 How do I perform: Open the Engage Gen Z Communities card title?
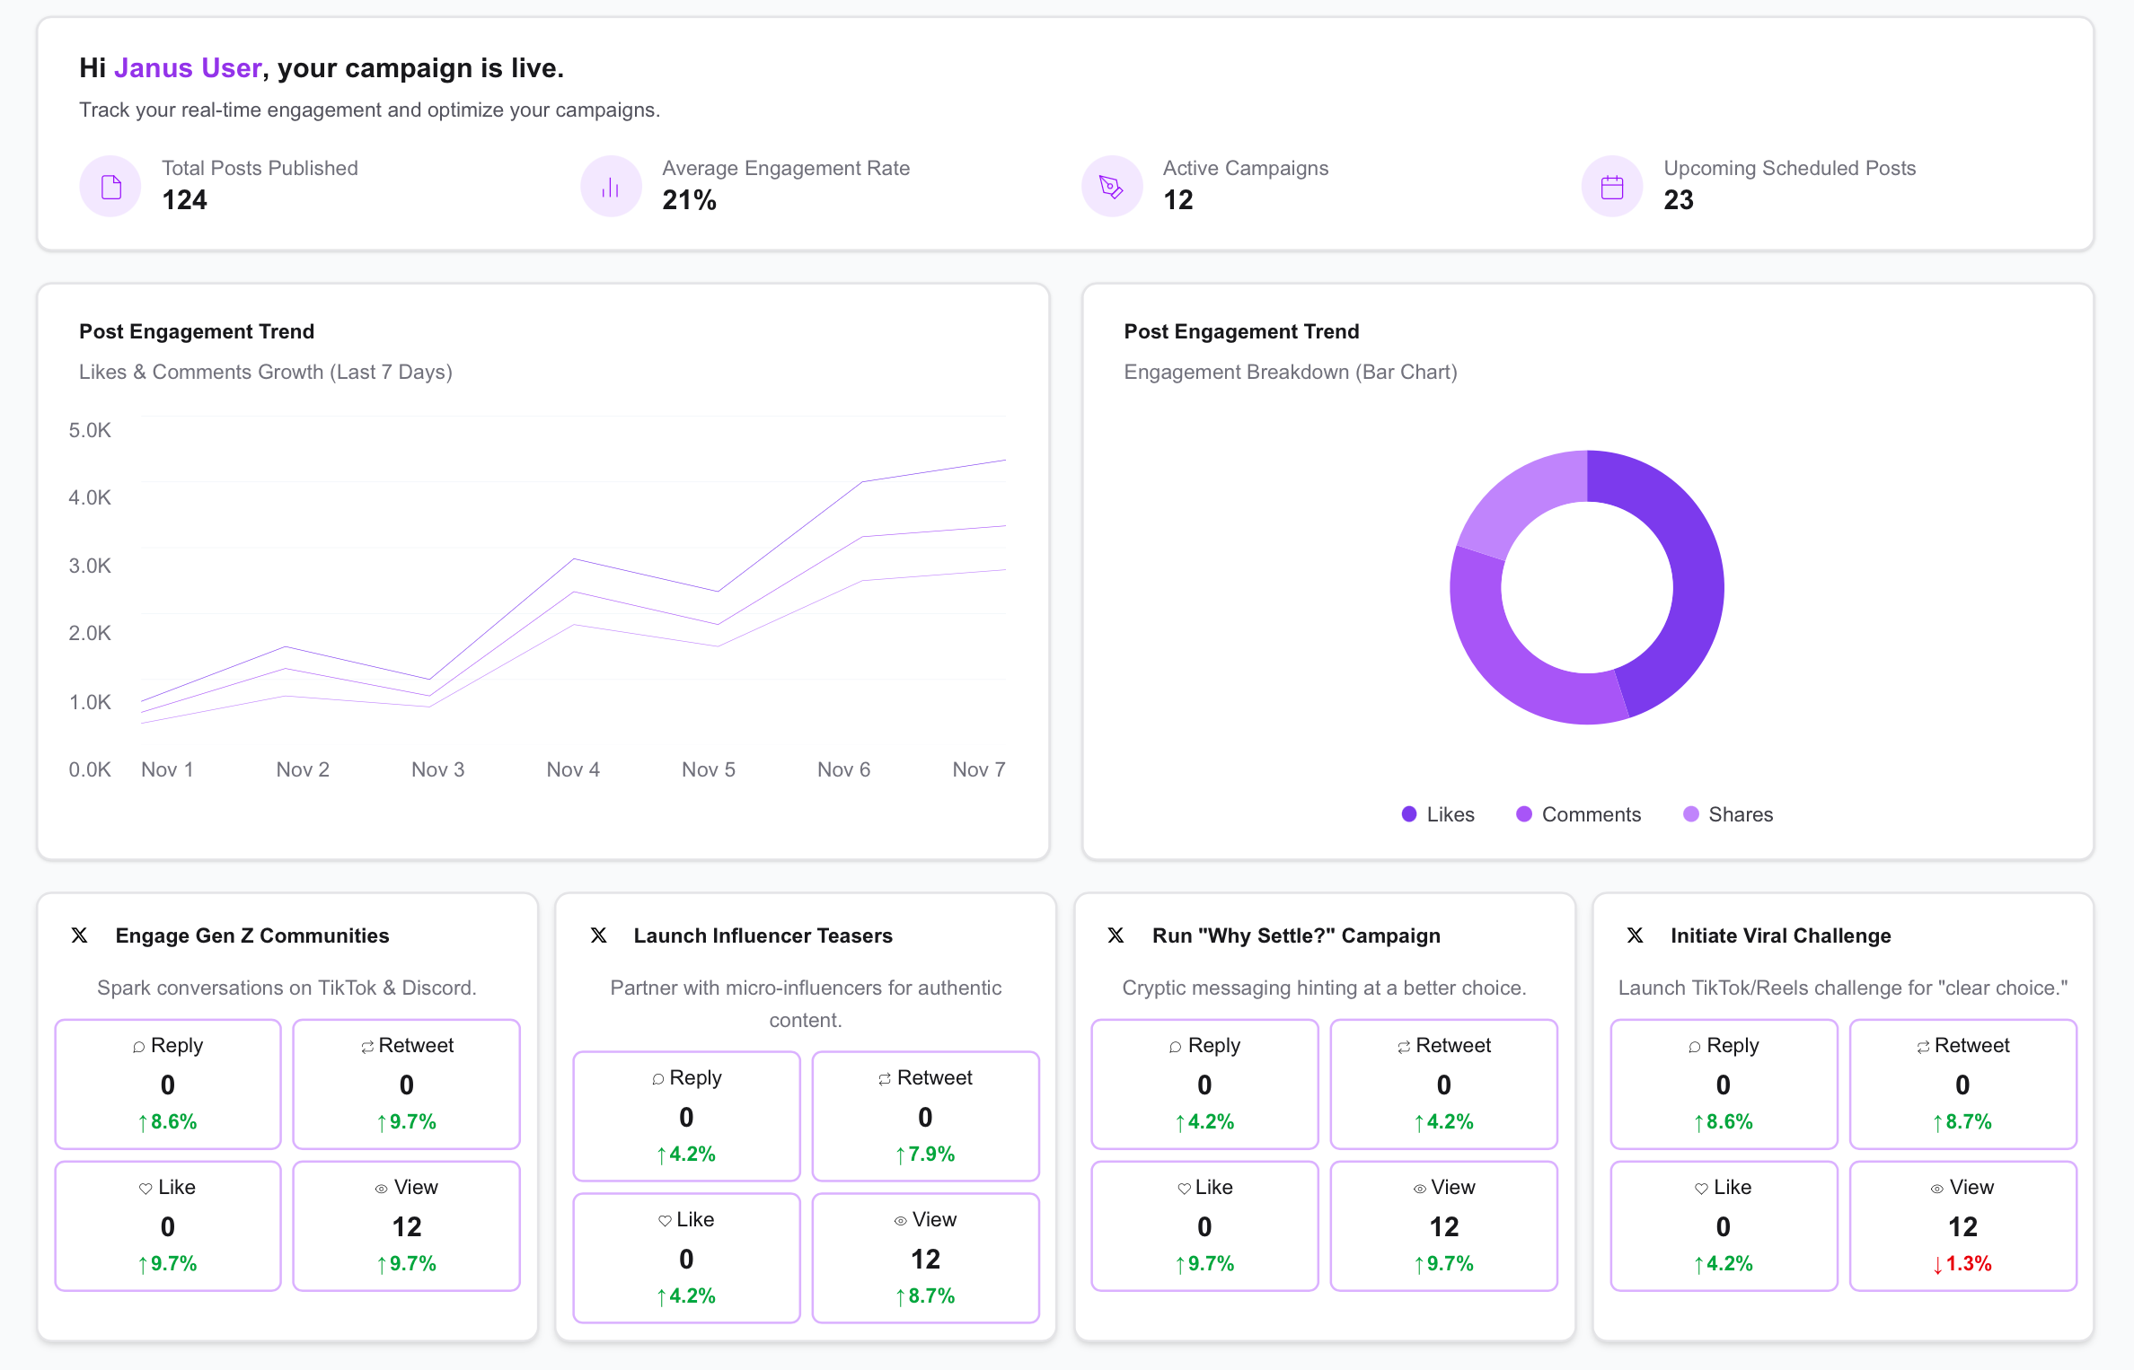(251, 935)
